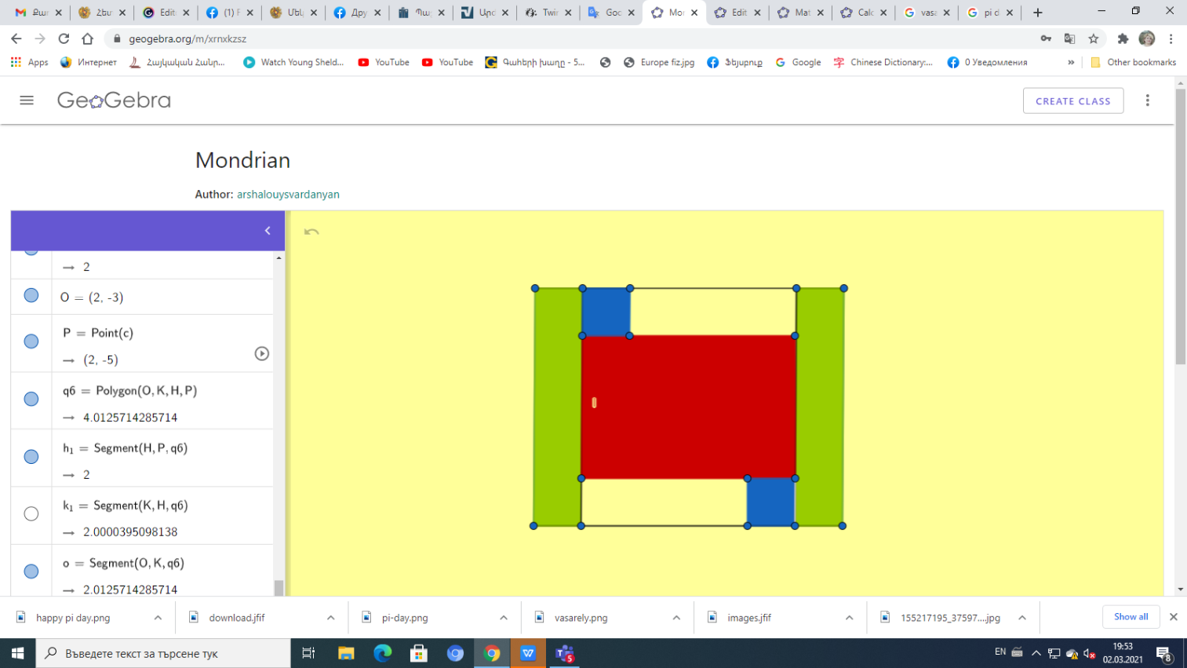Expand the hidden bookmarks overflow chevron

tap(1071, 62)
